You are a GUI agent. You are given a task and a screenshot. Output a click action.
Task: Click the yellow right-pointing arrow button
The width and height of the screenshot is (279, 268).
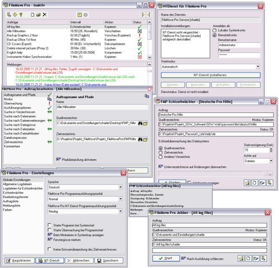(143, 15)
